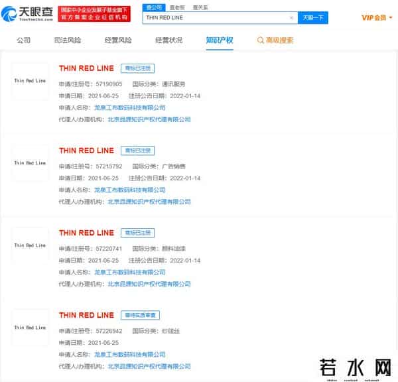Open THIN RED LINE trademark 57220741 title
This screenshot has height=382, width=398.
point(86,233)
